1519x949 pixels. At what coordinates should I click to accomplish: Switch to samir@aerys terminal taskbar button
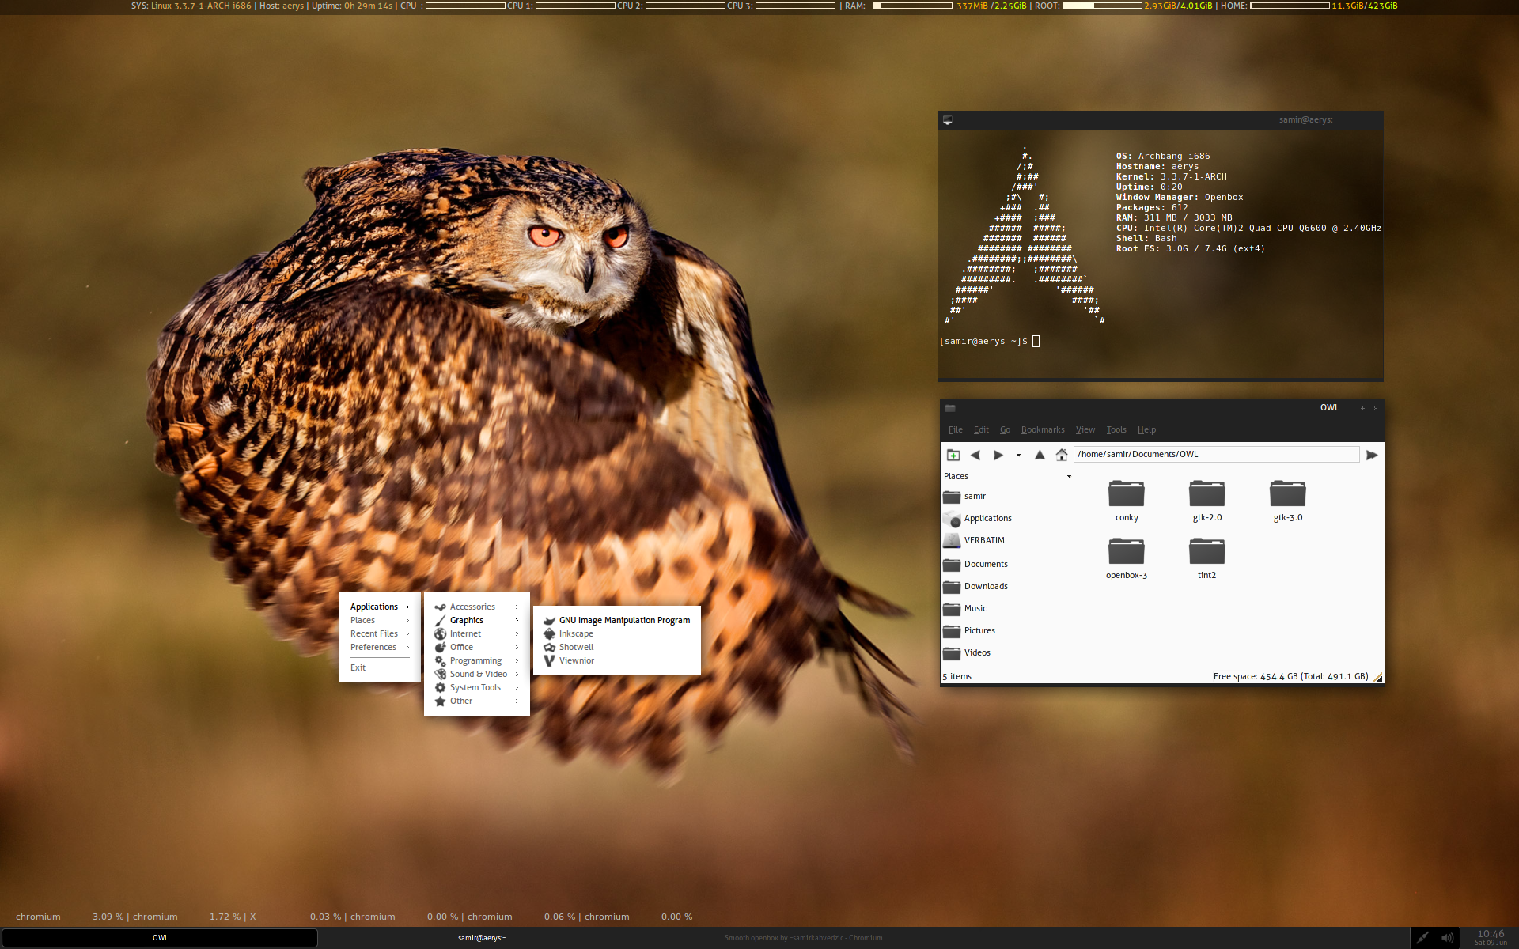coord(481,938)
